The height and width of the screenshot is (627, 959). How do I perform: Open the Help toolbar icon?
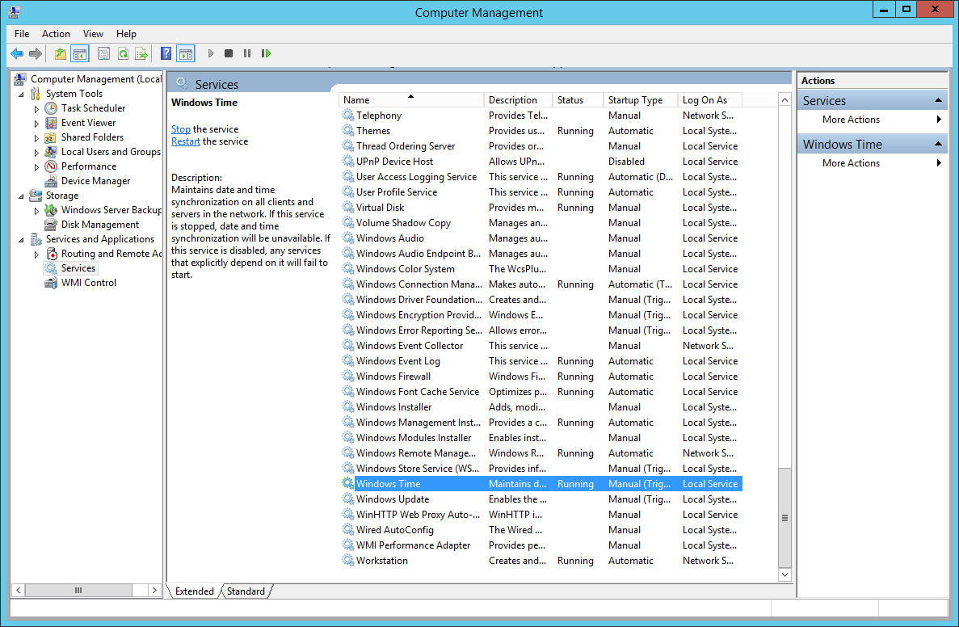click(166, 54)
